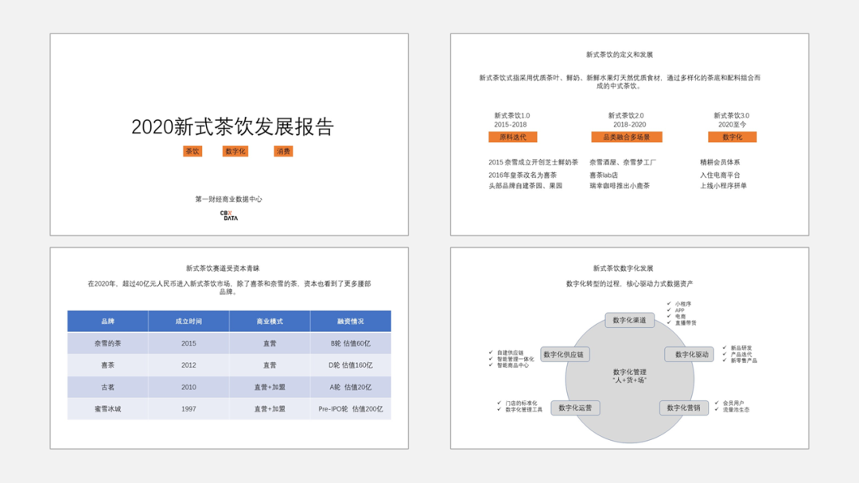Select the title text 2020新式茶饮发展报告
Viewport: 859px width, 483px height.
coord(233,126)
